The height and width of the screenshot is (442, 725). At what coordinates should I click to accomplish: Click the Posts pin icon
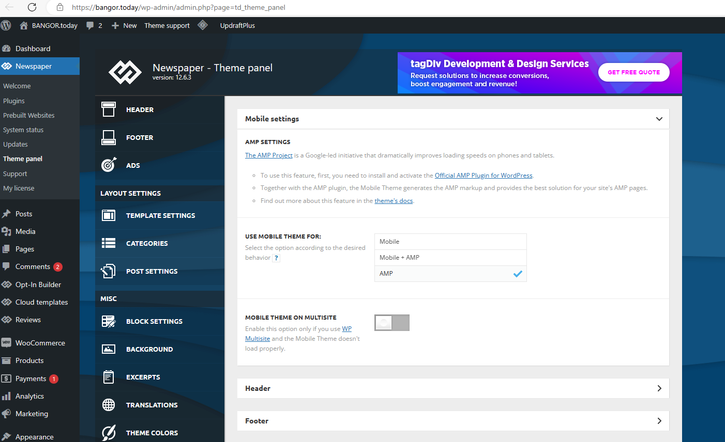6,214
